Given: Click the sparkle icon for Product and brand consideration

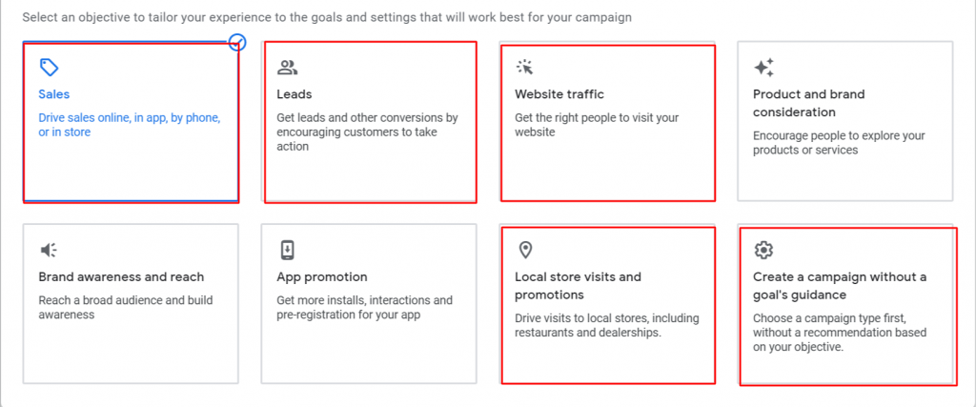Looking at the screenshot, I should (x=763, y=68).
